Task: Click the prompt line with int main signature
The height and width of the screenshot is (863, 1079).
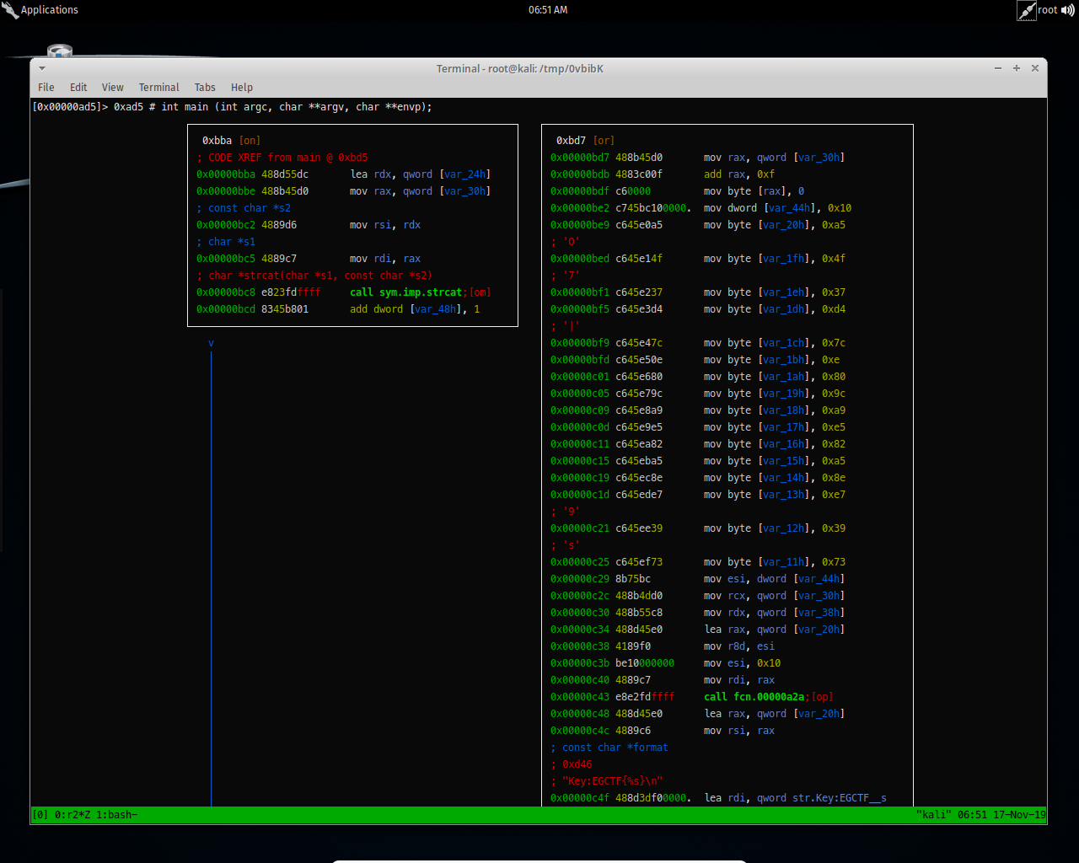Action: (x=233, y=107)
